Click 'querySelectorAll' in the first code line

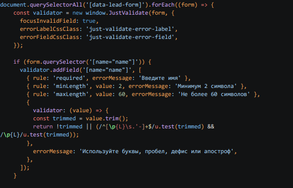[56, 5]
